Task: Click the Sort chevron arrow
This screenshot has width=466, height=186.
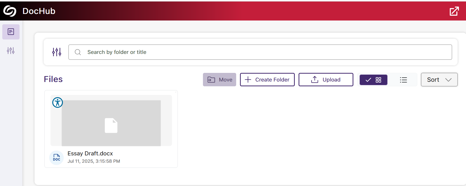Action: pyautogui.click(x=448, y=80)
